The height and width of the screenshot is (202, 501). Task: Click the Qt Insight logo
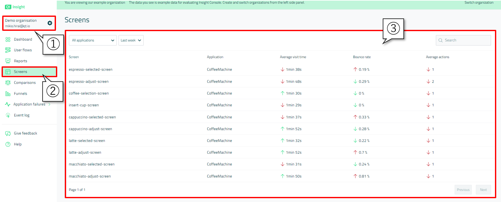15,7
